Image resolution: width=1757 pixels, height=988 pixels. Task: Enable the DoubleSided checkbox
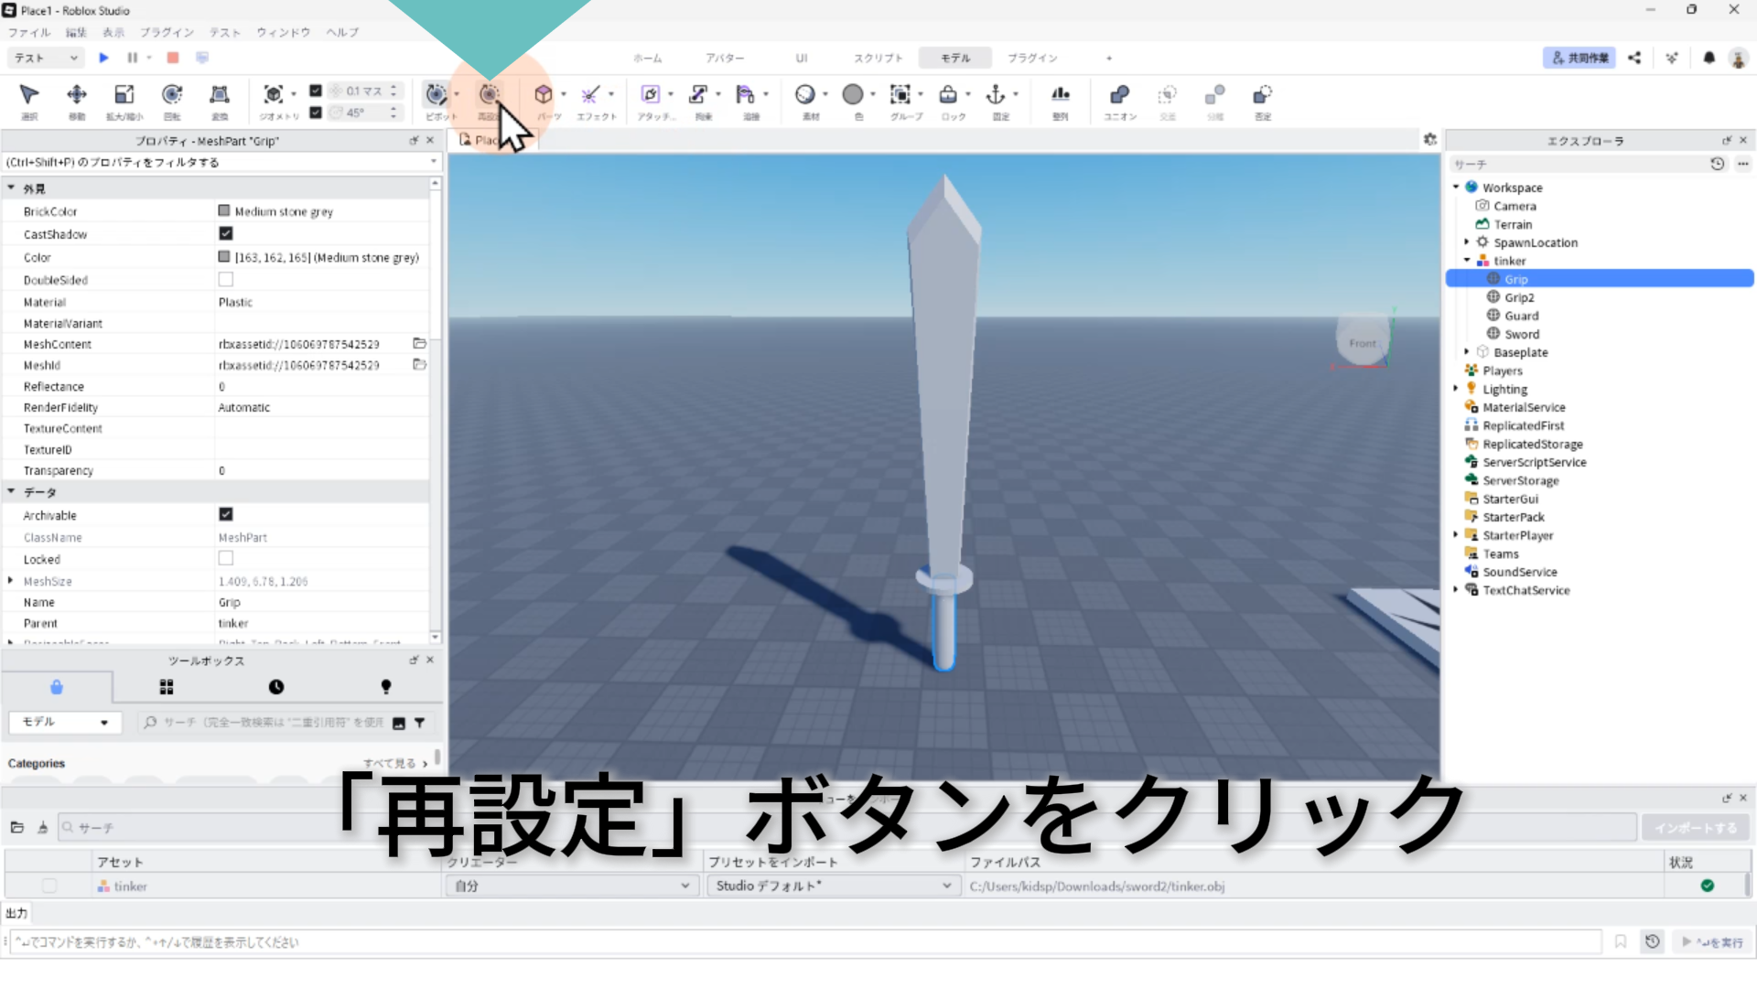coord(226,280)
